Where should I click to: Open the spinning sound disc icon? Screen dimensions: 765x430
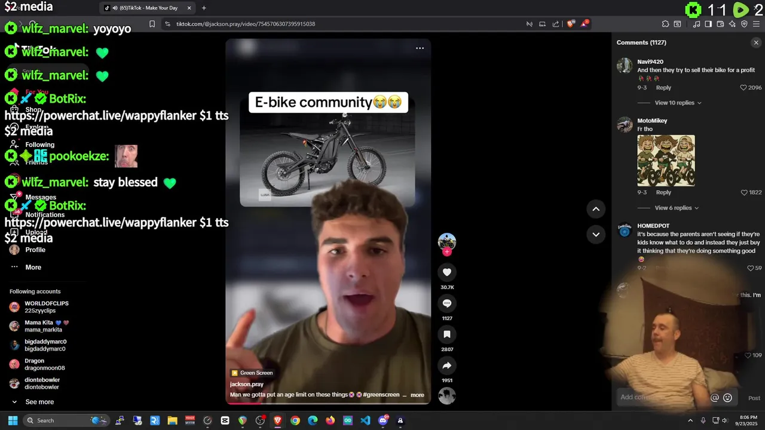tap(446, 396)
